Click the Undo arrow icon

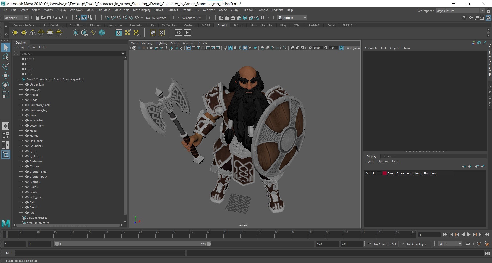click(55, 18)
